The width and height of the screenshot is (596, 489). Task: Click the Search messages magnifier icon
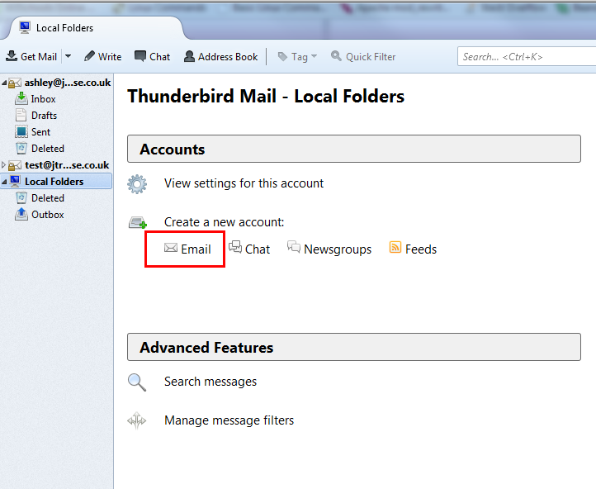coord(137,382)
